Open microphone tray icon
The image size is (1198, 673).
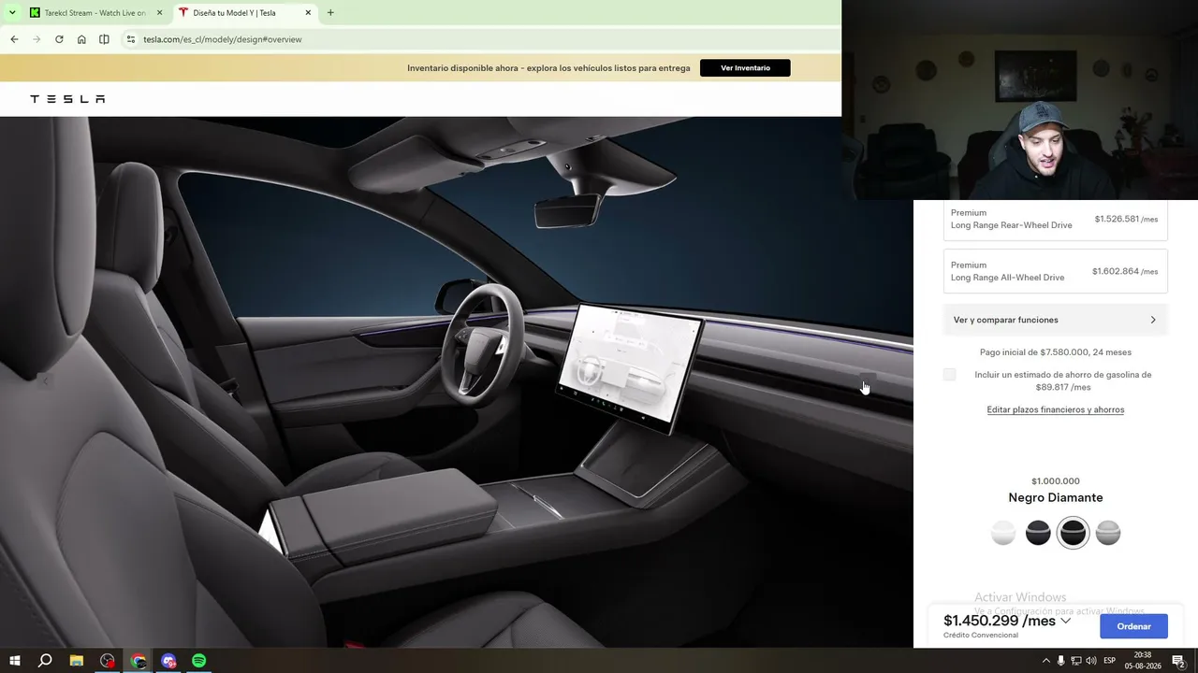click(1060, 661)
